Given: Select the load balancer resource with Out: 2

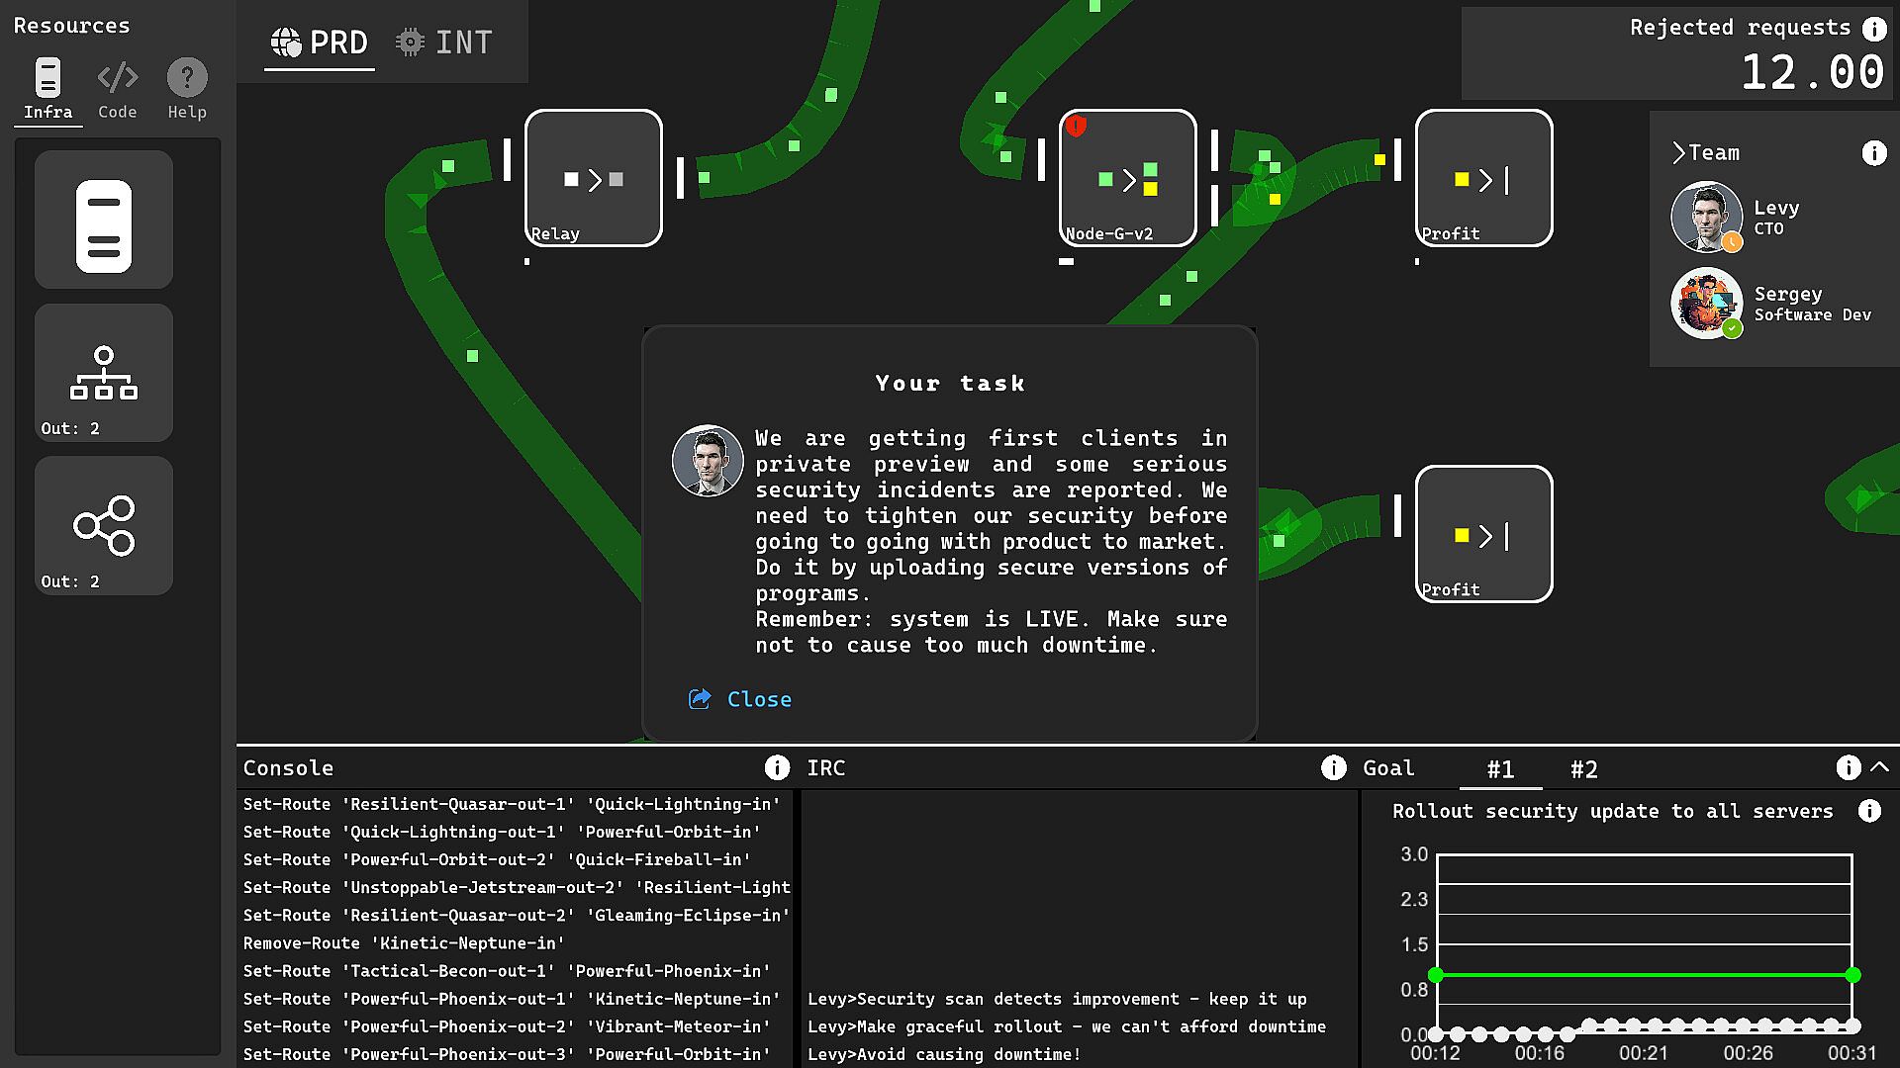Looking at the screenshot, I should click(x=104, y=373).
